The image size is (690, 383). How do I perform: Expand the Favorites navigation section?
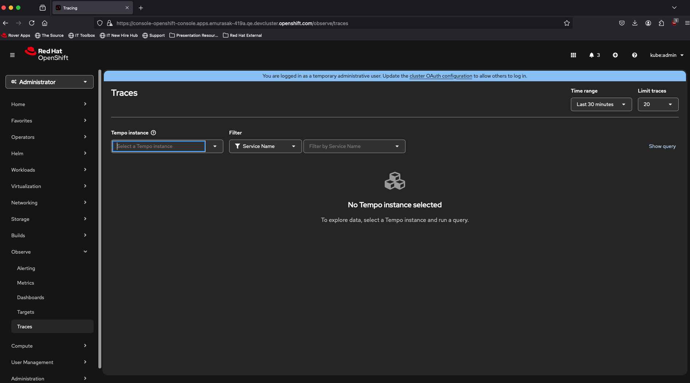pos(50,121)
